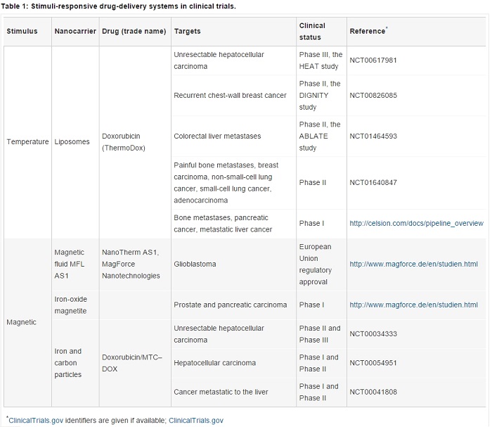Click the Nanocarrier column header
Image resolution: width=492 pixels, height=427 pixels.
(x=75, y=31)
